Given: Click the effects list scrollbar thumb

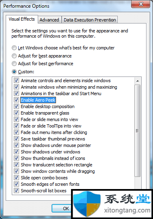Looking at the screenshot, I should (x=138, y=131).
